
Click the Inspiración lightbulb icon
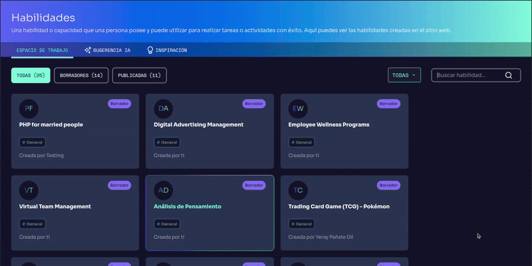pos(150,51)
